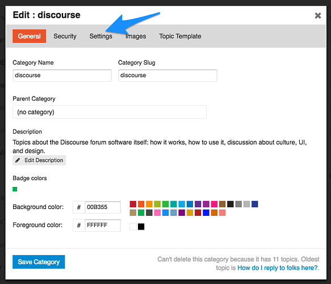
Task: Click the Foreground color hex field
Action: pyautogui.click(x=103, y=225)
